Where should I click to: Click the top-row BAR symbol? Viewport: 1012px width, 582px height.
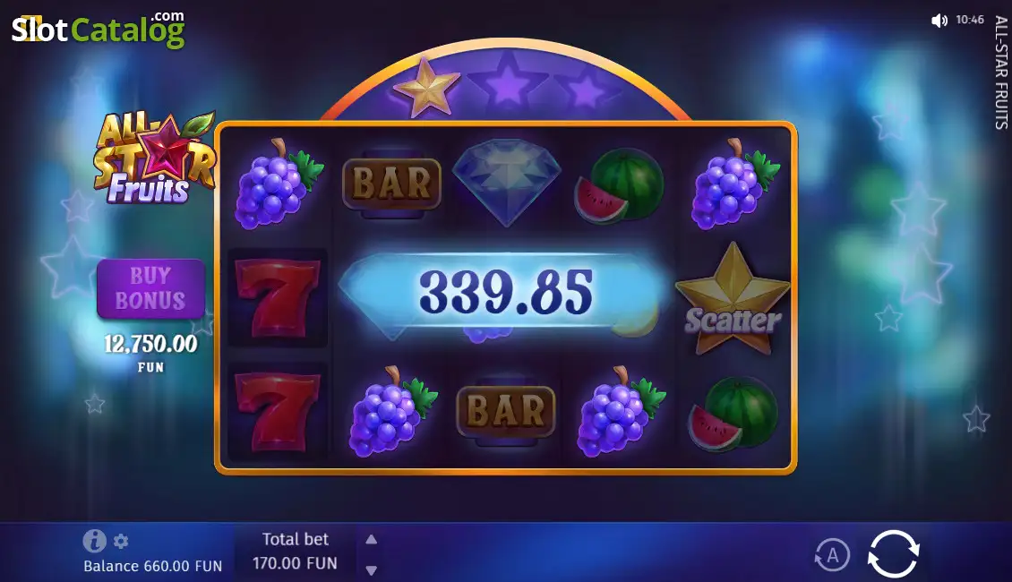[391, 184]
